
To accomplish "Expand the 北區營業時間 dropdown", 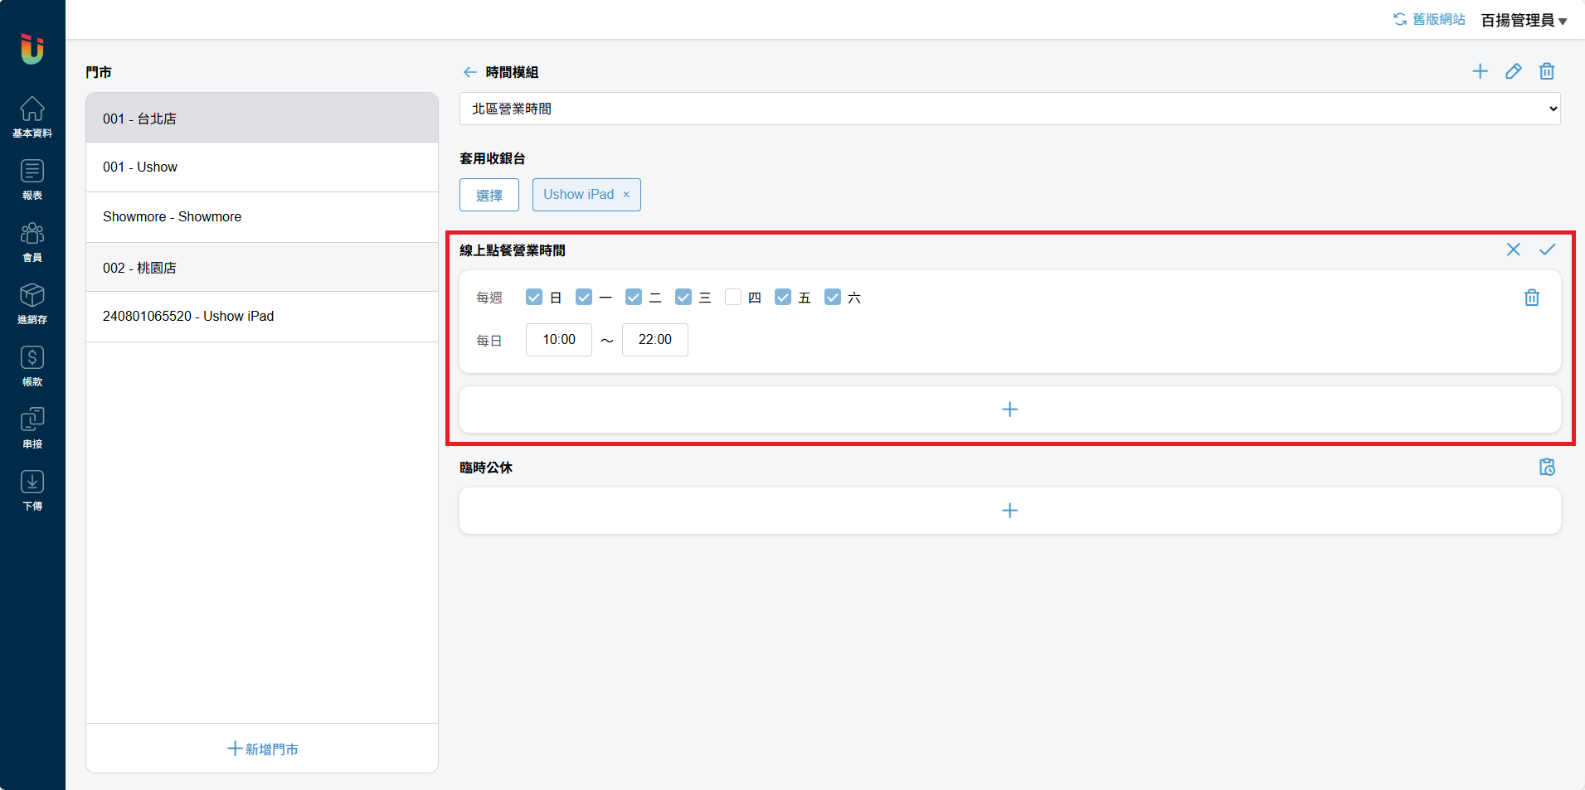I will point(1009,109).
